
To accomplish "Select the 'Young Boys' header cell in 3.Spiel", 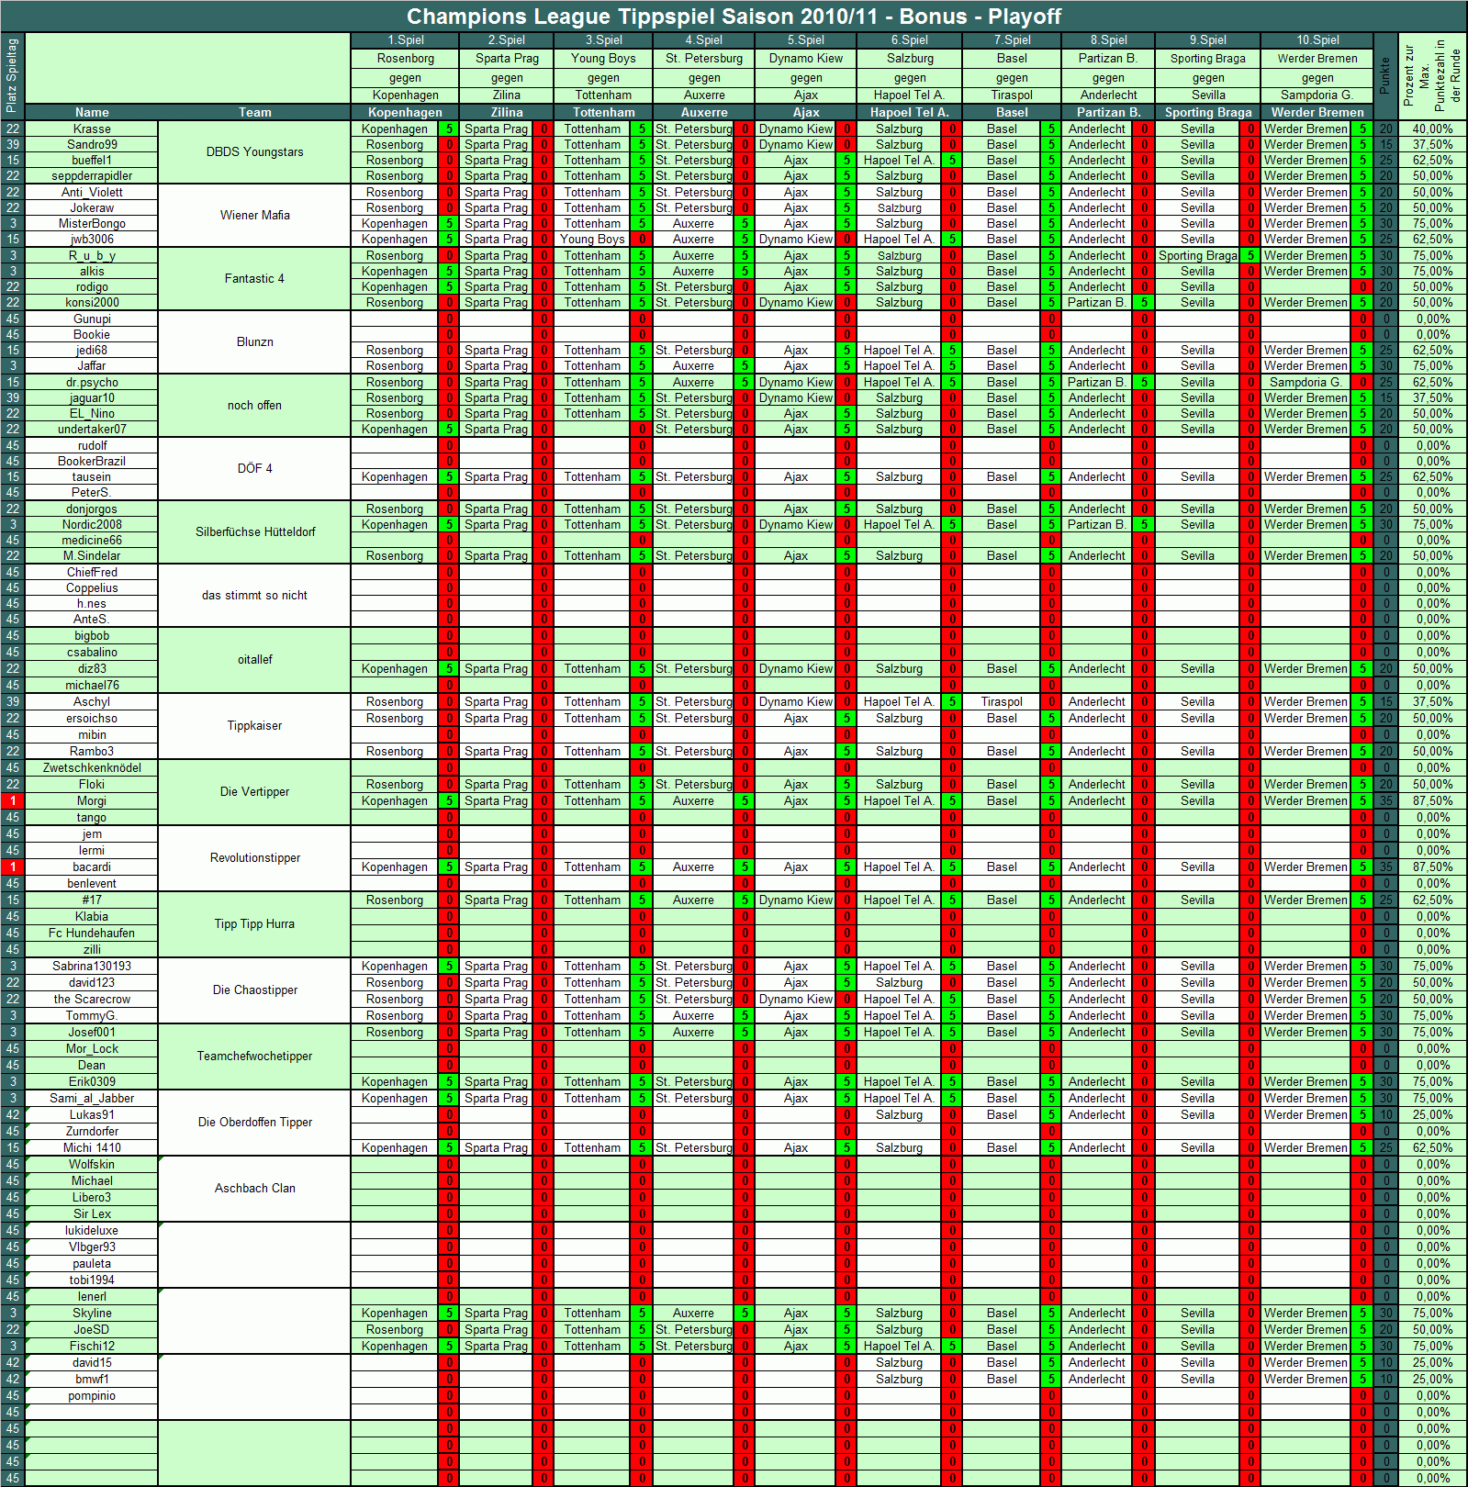I will [603, 58].
